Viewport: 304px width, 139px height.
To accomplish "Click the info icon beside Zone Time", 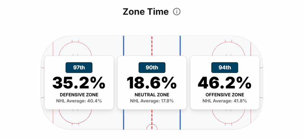I will [x=177, y=12].
